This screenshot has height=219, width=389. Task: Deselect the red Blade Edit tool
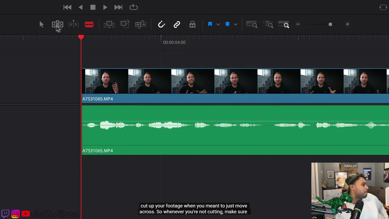[x=89, y=24]
